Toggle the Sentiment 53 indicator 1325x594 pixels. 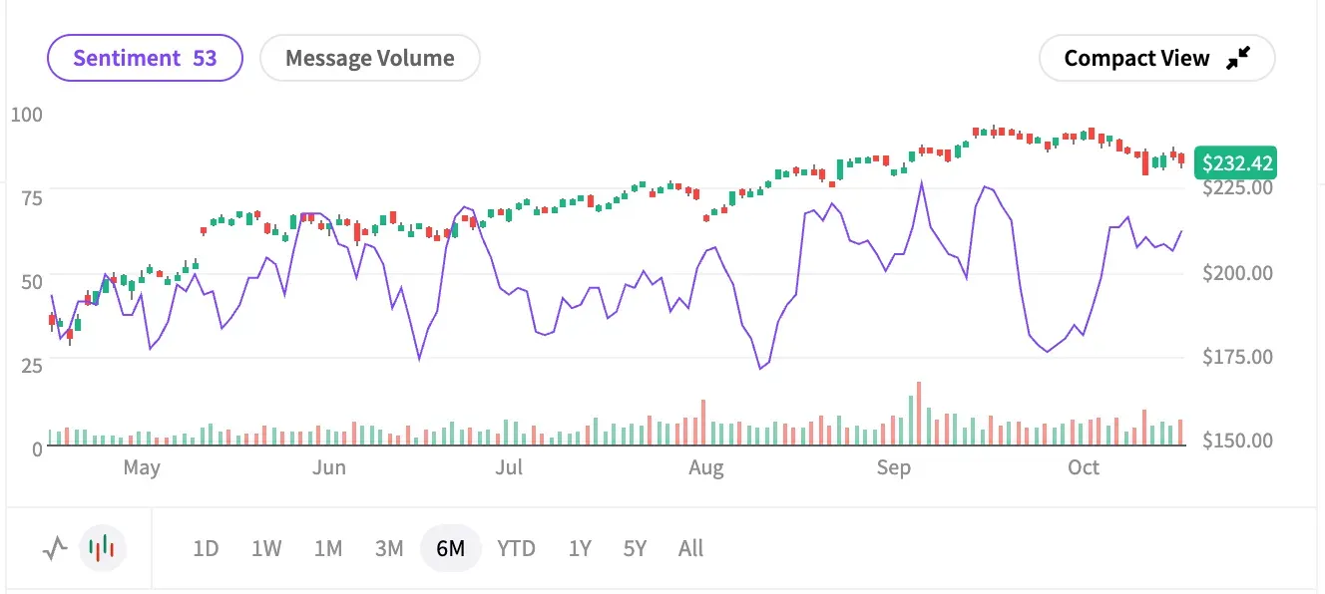pyautogui.click(x=145, y=58)
